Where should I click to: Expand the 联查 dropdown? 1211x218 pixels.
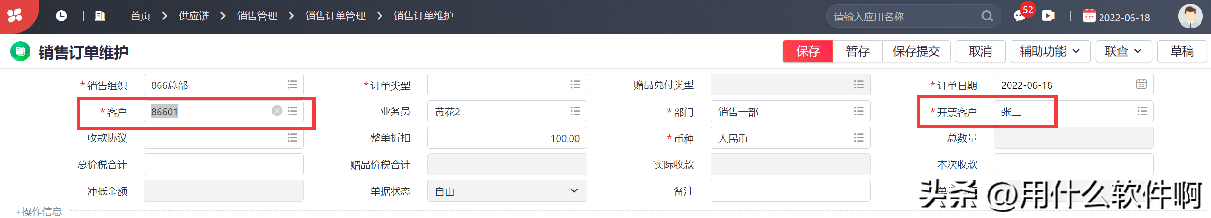(x=1123, y=51)
